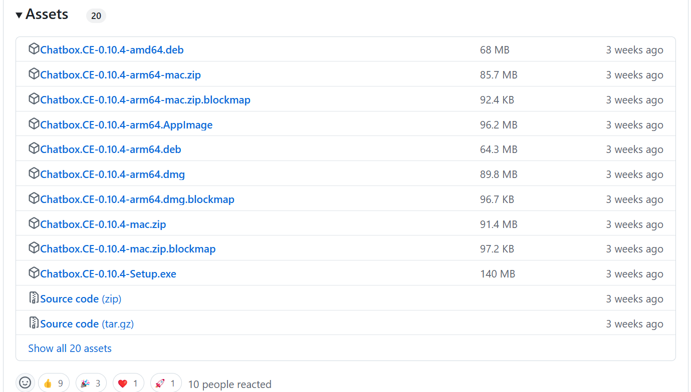691x392 pixels.
Task: Collapse the Assets section triangle
Action: (19, 15)
